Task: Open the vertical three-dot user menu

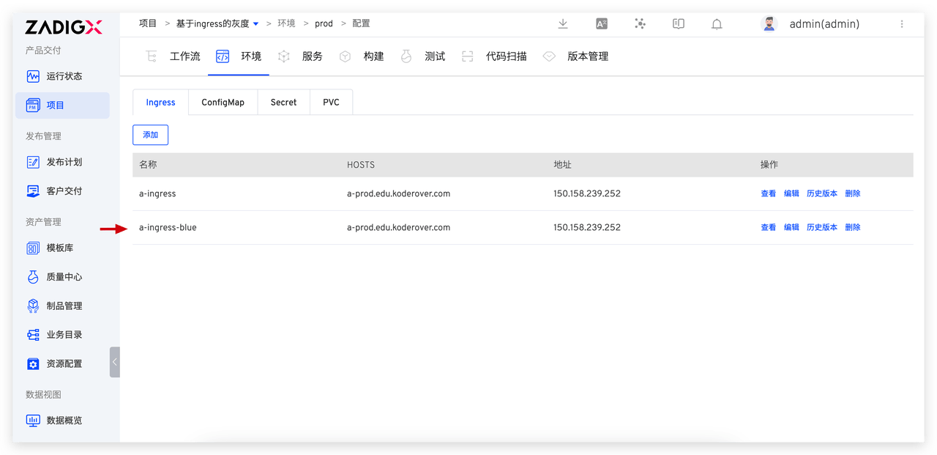Action: coord(901,24)
